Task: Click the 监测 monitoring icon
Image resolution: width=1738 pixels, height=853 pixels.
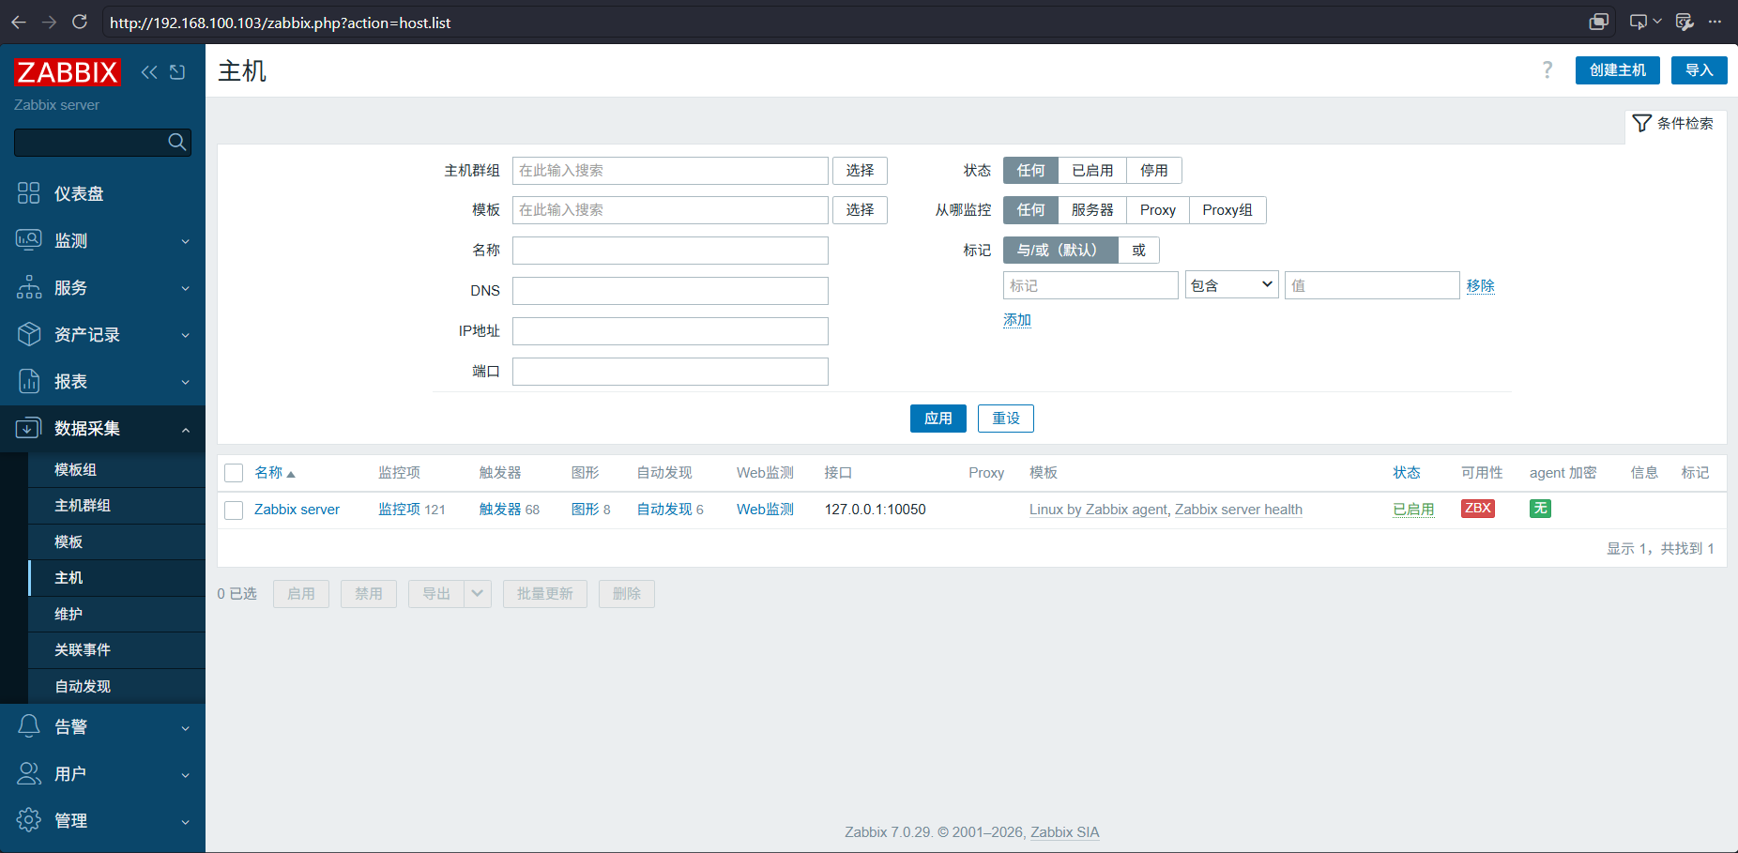Action: [x=29, y=240]
